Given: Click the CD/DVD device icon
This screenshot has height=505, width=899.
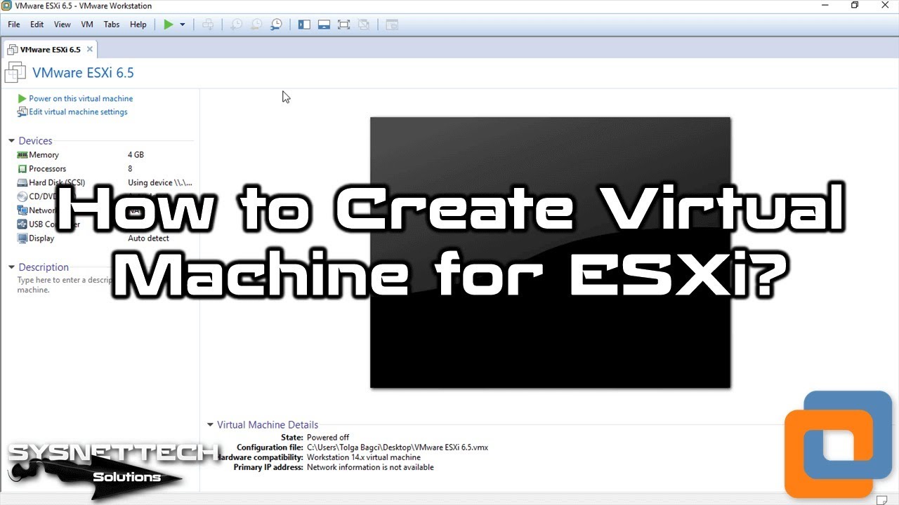Looking at the screenshot, I should pos(22,196).
